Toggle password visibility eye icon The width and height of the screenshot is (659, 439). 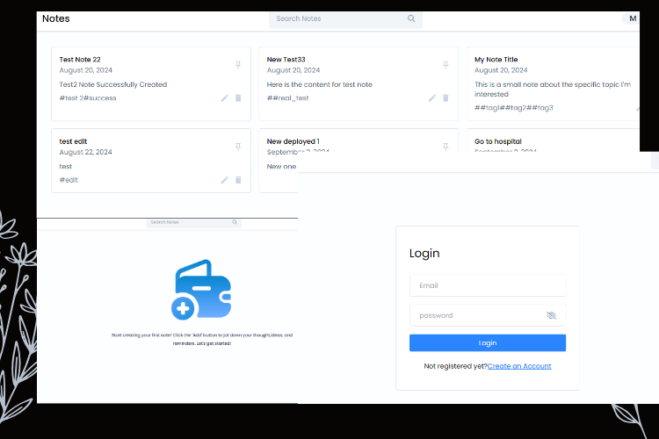551,315
